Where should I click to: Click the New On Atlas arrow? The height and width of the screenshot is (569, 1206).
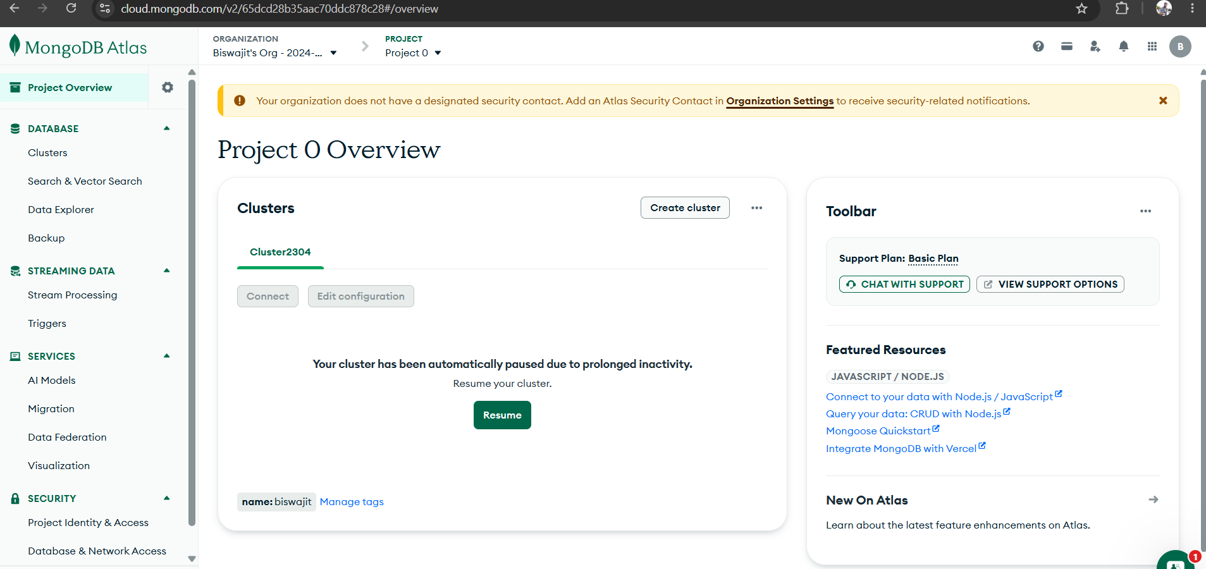(1154, 499)
